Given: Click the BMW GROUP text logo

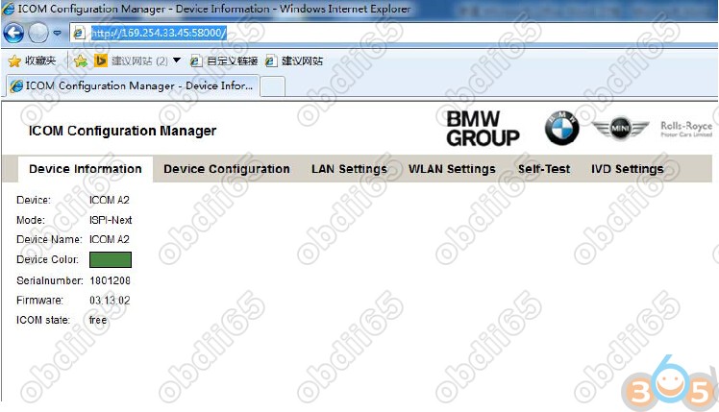Looking at the screenshot, I should pos(483,129).
